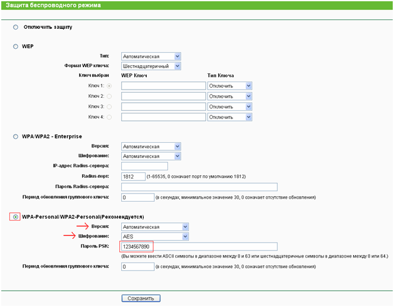Click the Сохранить button
The width and height of the screenshot is (394, 307).
141,298
